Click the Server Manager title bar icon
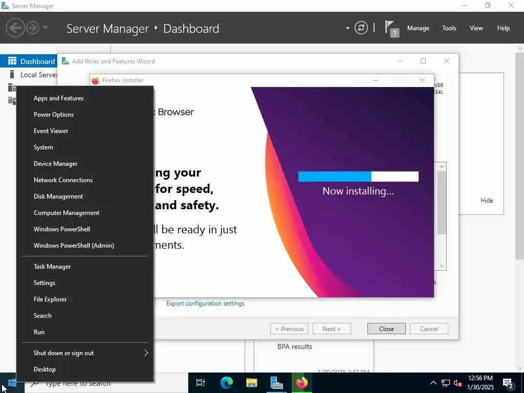524x393 pixels. tap(5, 6)
